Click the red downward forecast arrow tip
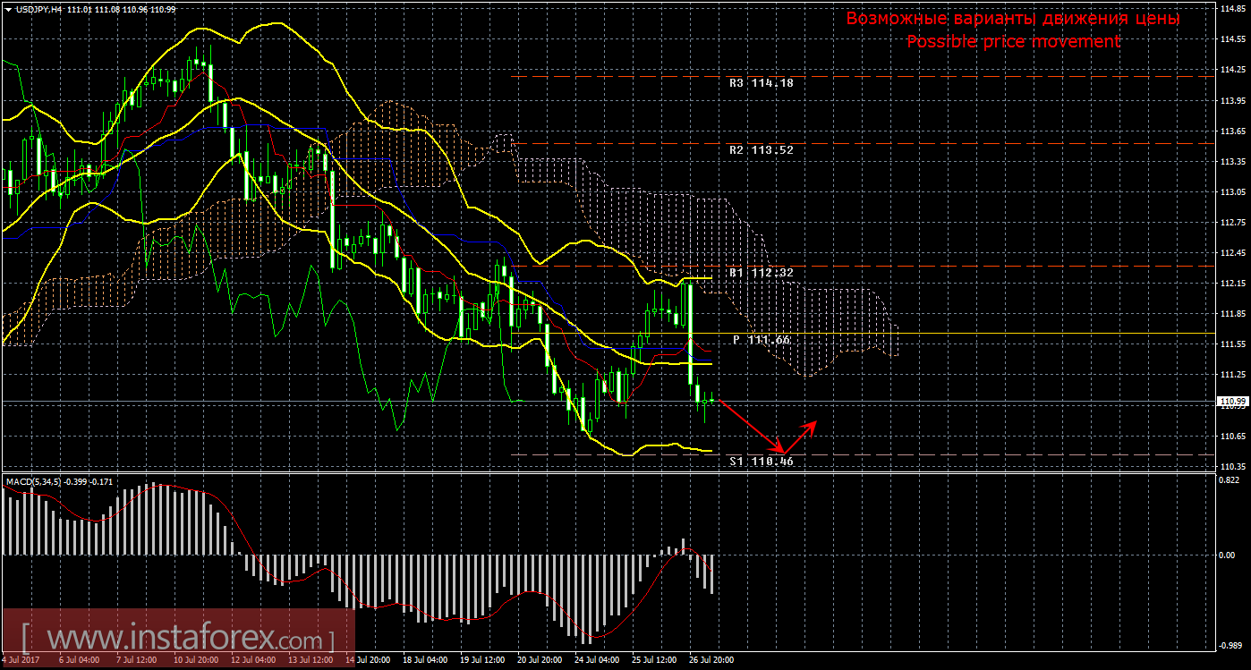 click(x=780, y=451)
